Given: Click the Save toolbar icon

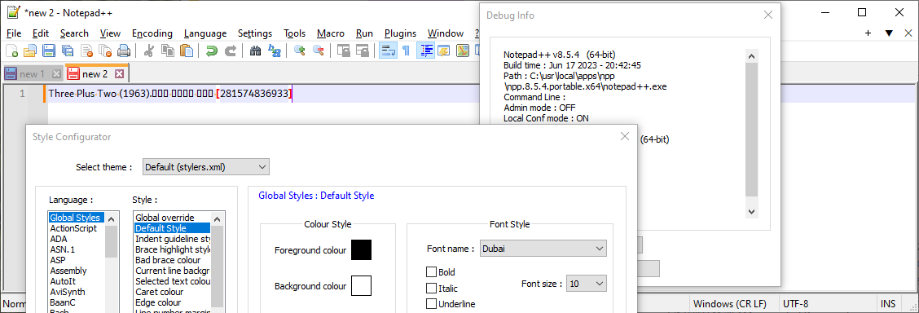Looking at the screenshot, I should pos(49,51).
